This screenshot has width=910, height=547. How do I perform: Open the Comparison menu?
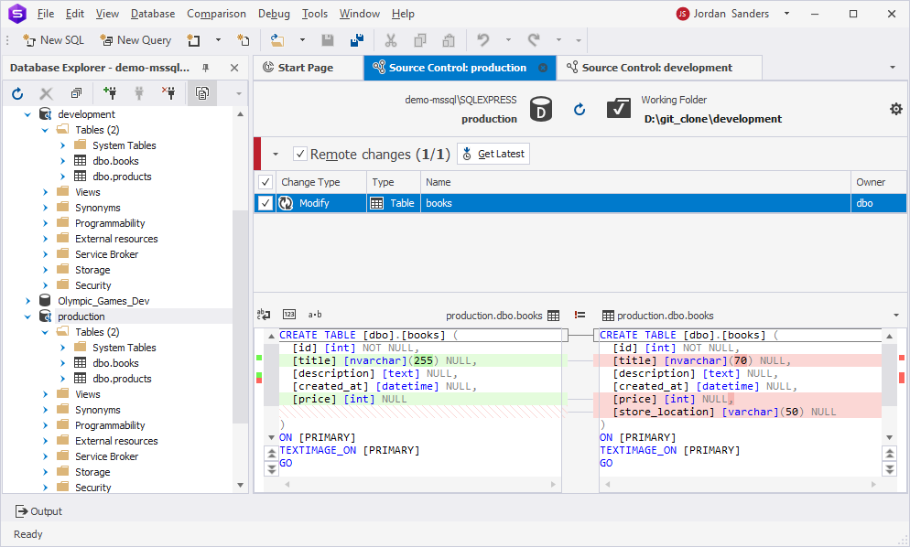click(216, 14)
